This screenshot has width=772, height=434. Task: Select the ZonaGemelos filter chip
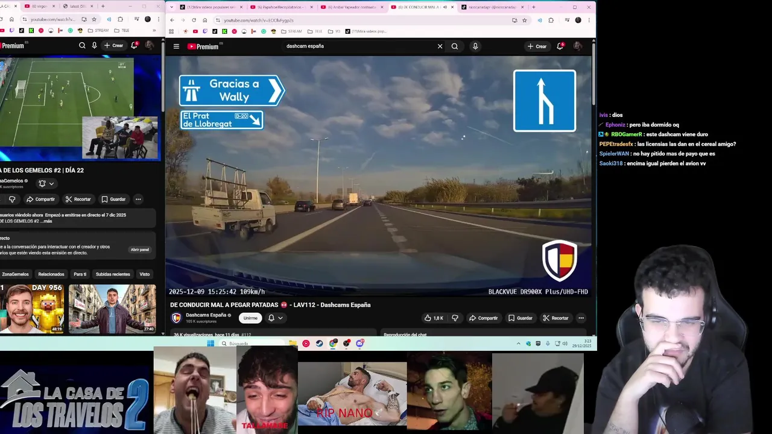click(15, 274)
